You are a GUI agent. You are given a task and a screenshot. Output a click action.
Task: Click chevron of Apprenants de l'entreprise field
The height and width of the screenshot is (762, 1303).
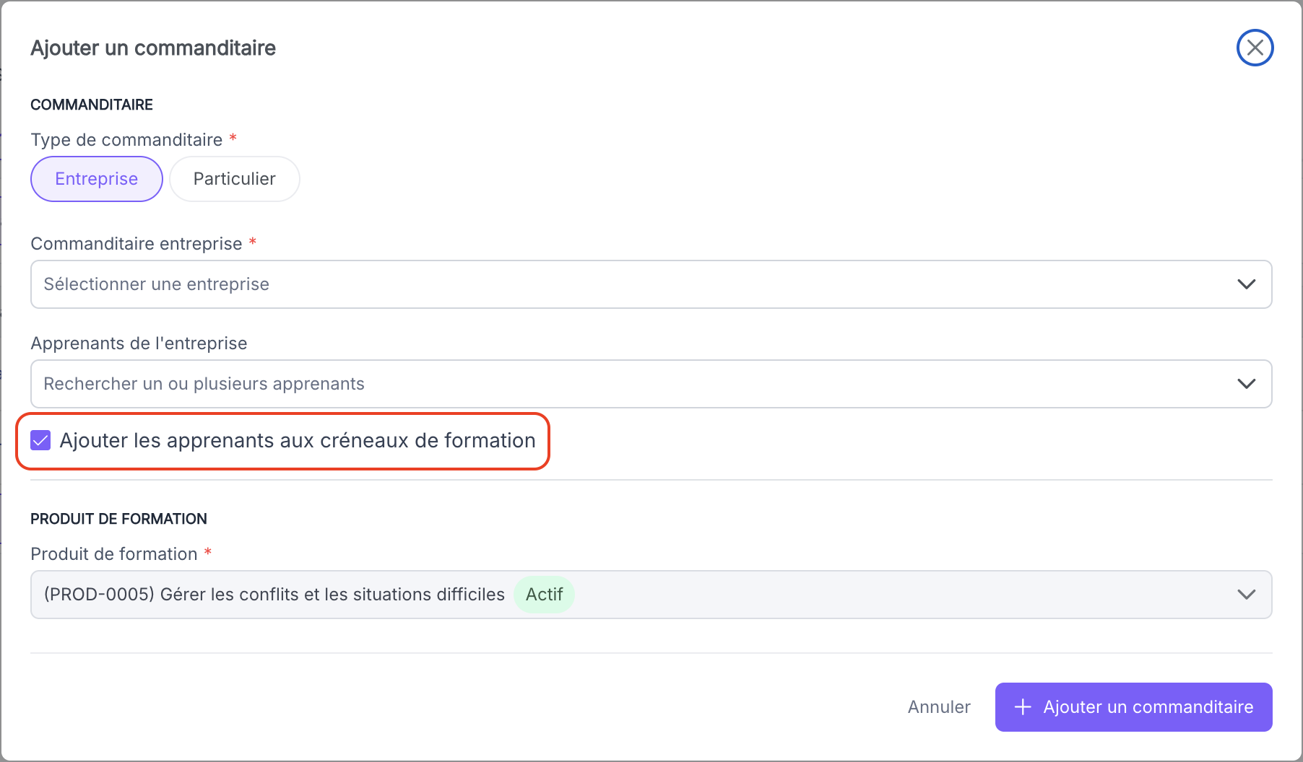(x=1246, y=384)
